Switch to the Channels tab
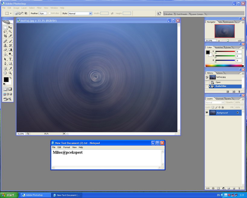This screenshot has height=198, width=247. point(219,99)
